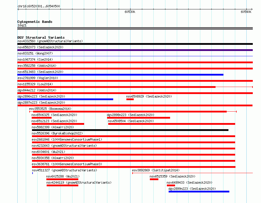Image resolution: width=261 pixels, height=203 pixels.
Task: Click the 60540k ruler position label
Action: pyautogui.click(x=246, y=12)
